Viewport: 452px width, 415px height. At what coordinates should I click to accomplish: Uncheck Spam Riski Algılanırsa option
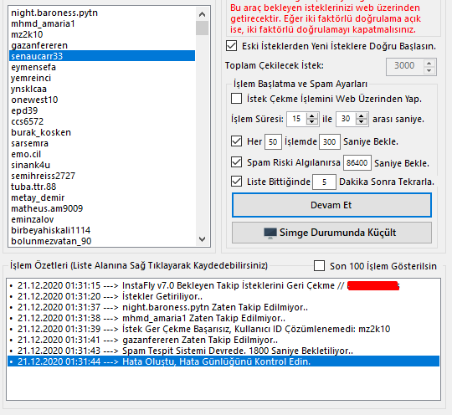click(237, 162)
